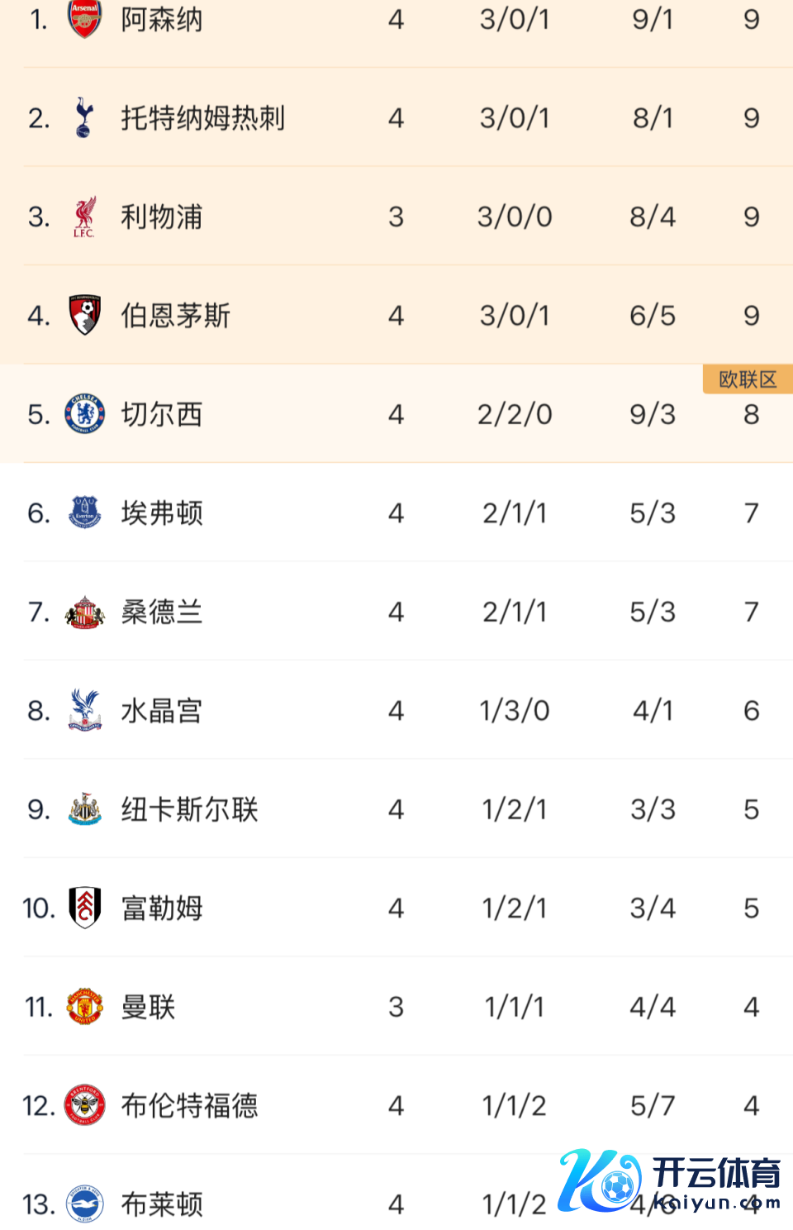Tap the Everton club badge

[84, 512]
